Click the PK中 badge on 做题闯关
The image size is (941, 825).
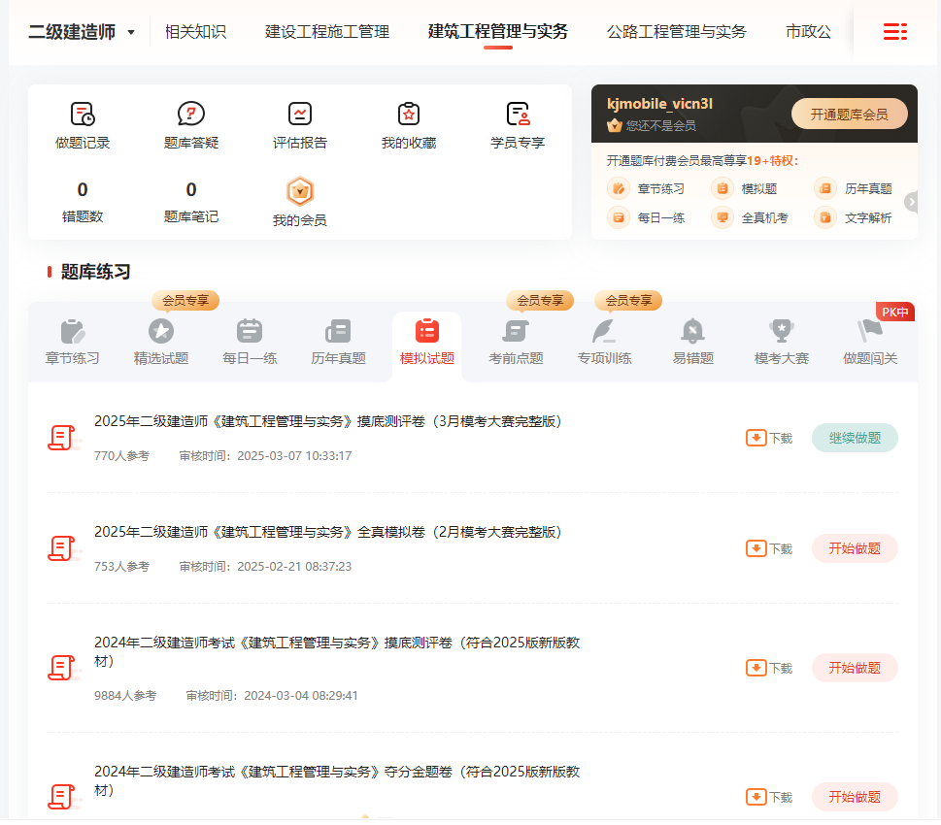(894, 312)
